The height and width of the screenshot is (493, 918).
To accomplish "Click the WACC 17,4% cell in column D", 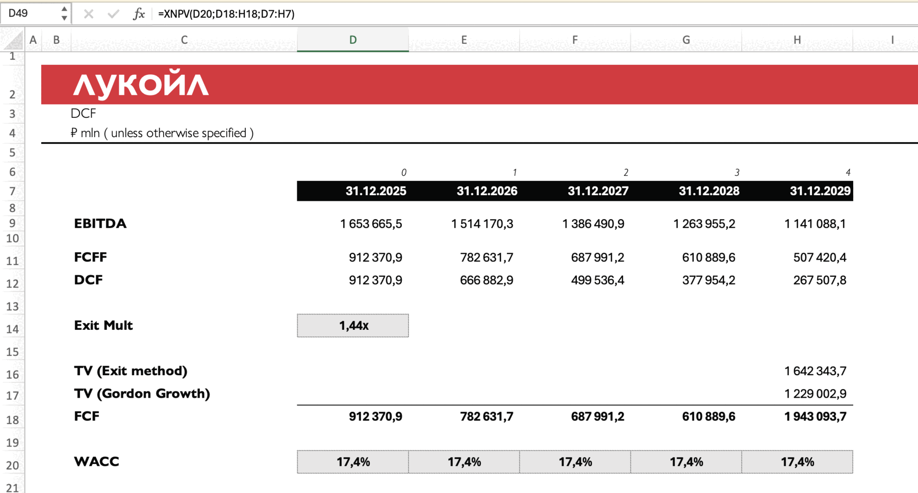I will click(x=353, y=462).
